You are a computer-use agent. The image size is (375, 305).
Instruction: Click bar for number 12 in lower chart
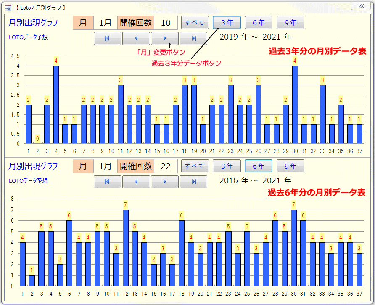[126, 248]
